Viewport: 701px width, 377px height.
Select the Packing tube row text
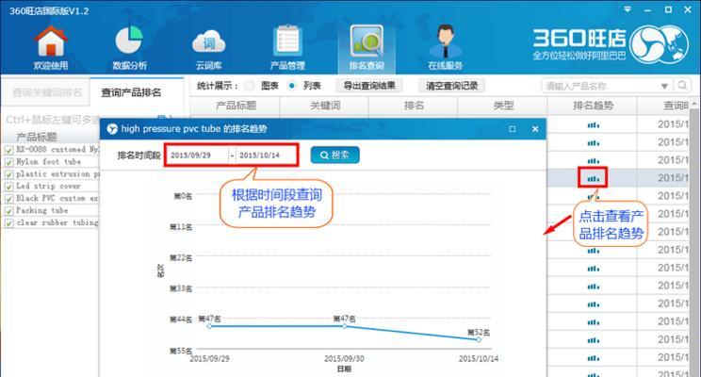42,210
